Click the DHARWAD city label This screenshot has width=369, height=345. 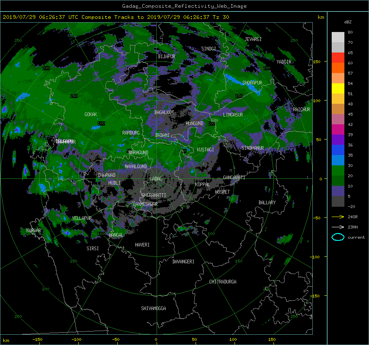[107, 175]
